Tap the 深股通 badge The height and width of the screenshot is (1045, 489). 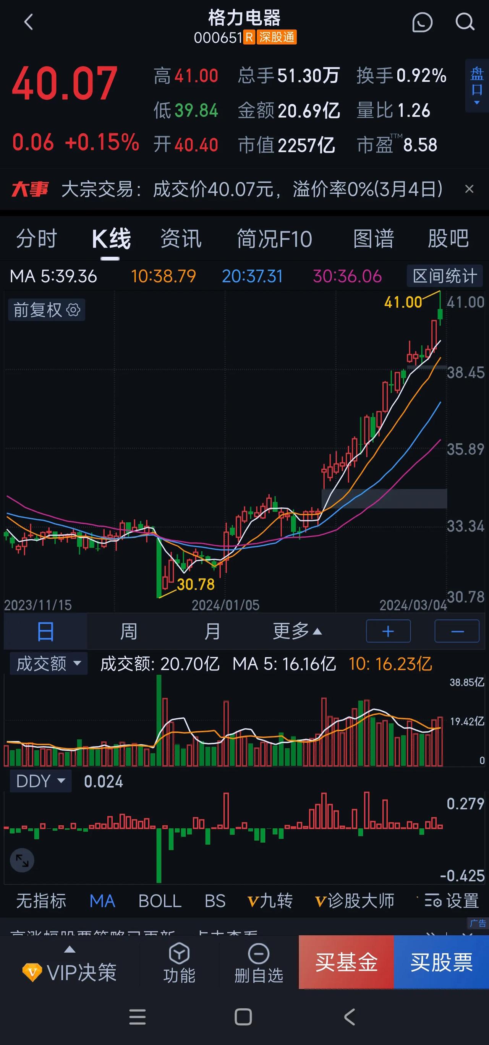(x=277, y=37)
